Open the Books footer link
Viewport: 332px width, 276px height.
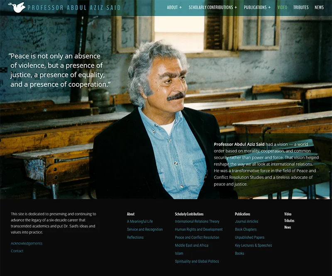tap(239, 253)
